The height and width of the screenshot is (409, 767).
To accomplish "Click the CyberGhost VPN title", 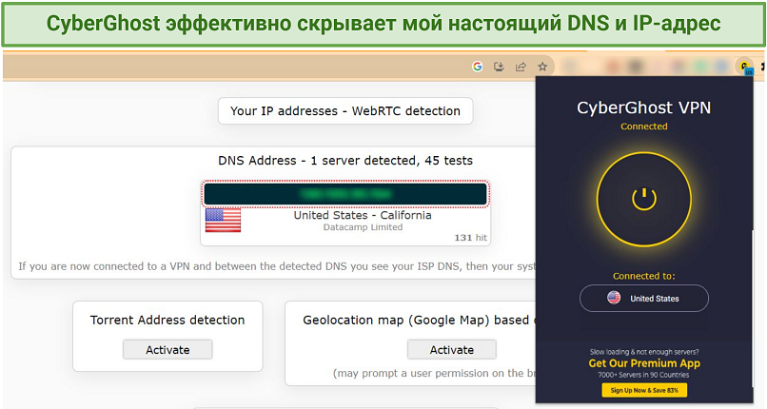I will 643,107.
